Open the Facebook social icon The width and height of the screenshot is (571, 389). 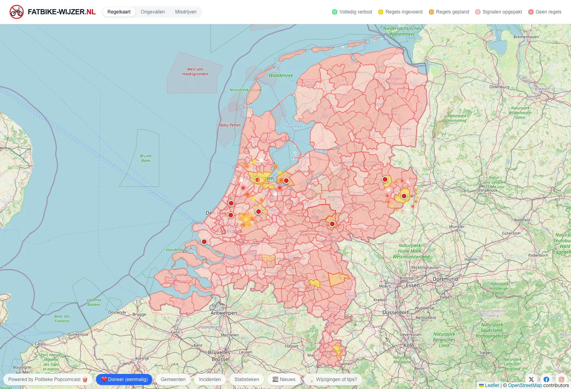pyautogui.click(x=546, y=379)
